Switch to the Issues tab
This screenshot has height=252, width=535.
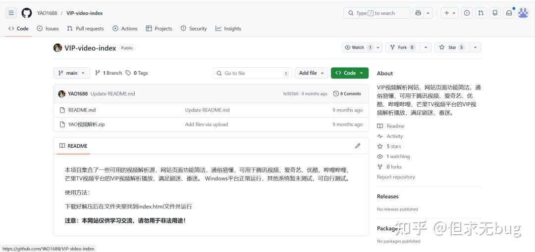[48, 29]
